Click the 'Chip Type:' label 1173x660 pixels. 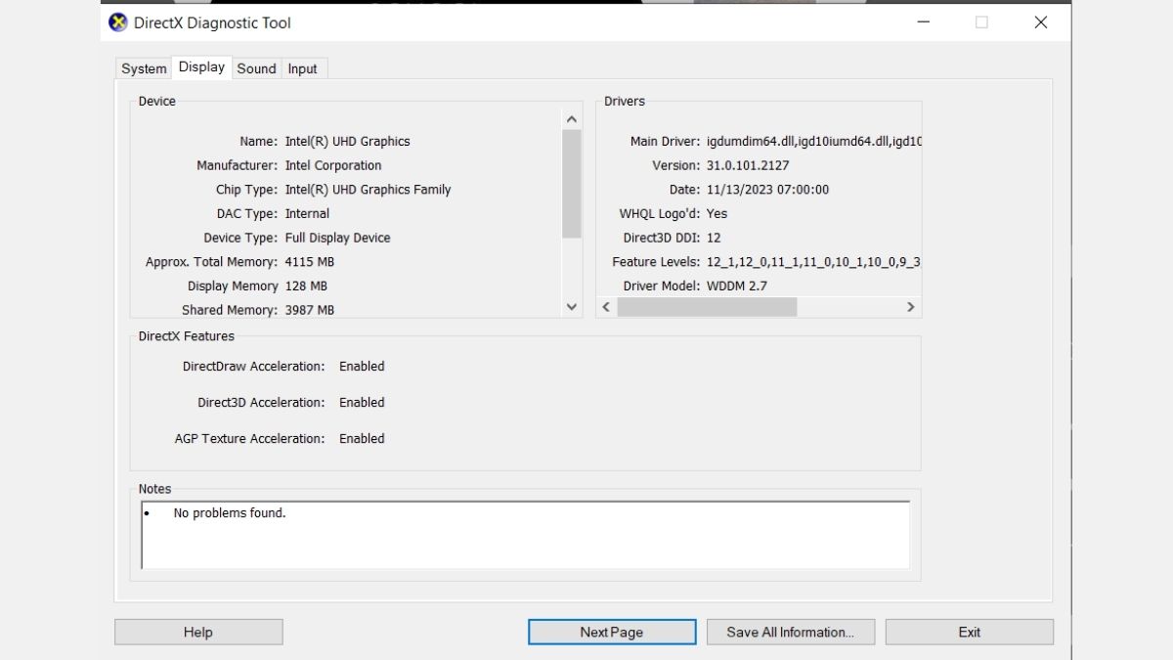247,190
